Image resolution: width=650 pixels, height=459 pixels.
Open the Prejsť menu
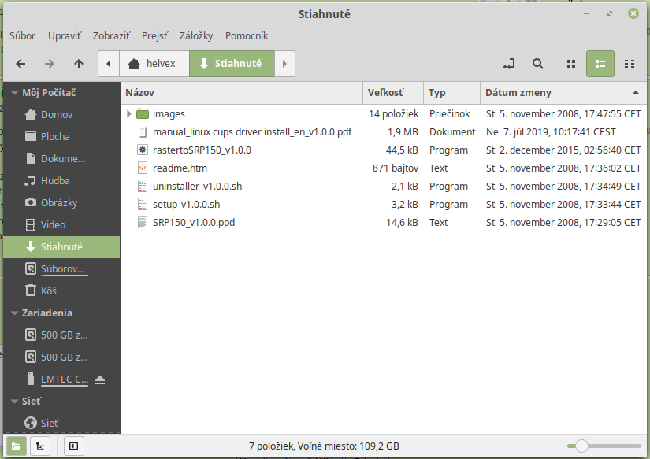(154, 36)
